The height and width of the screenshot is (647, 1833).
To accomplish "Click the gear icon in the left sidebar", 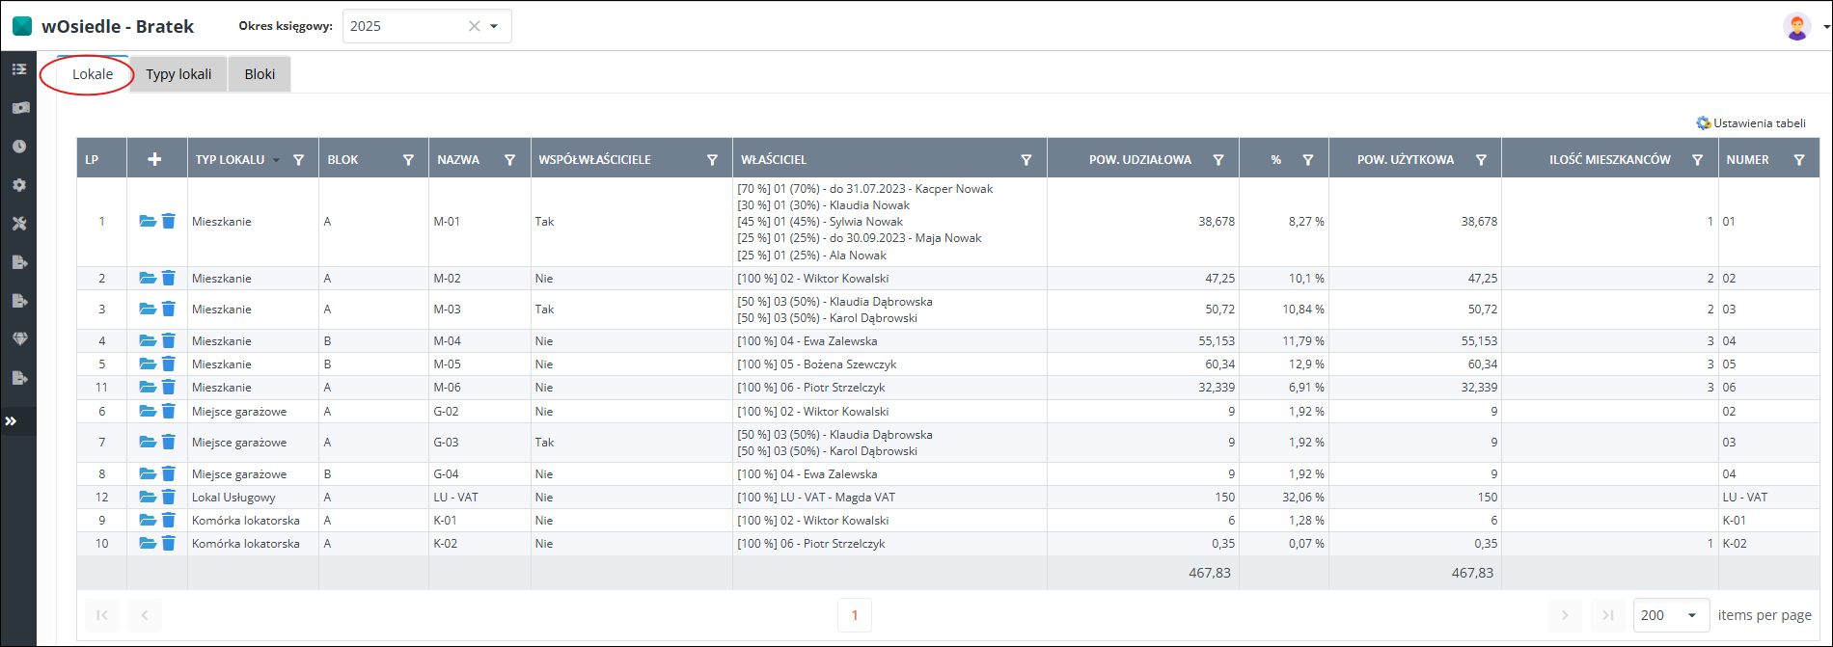I will [18, 185].
